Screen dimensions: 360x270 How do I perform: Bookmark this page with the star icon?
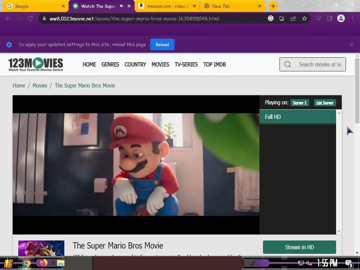[304, 18]
